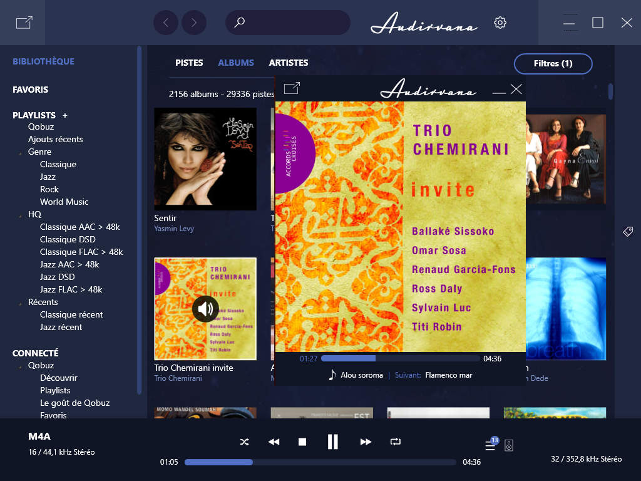Image resolution: width=641 pixels, height=481 pixels.
Task: Open the tag editor panel icon
Action: [628, 232]
